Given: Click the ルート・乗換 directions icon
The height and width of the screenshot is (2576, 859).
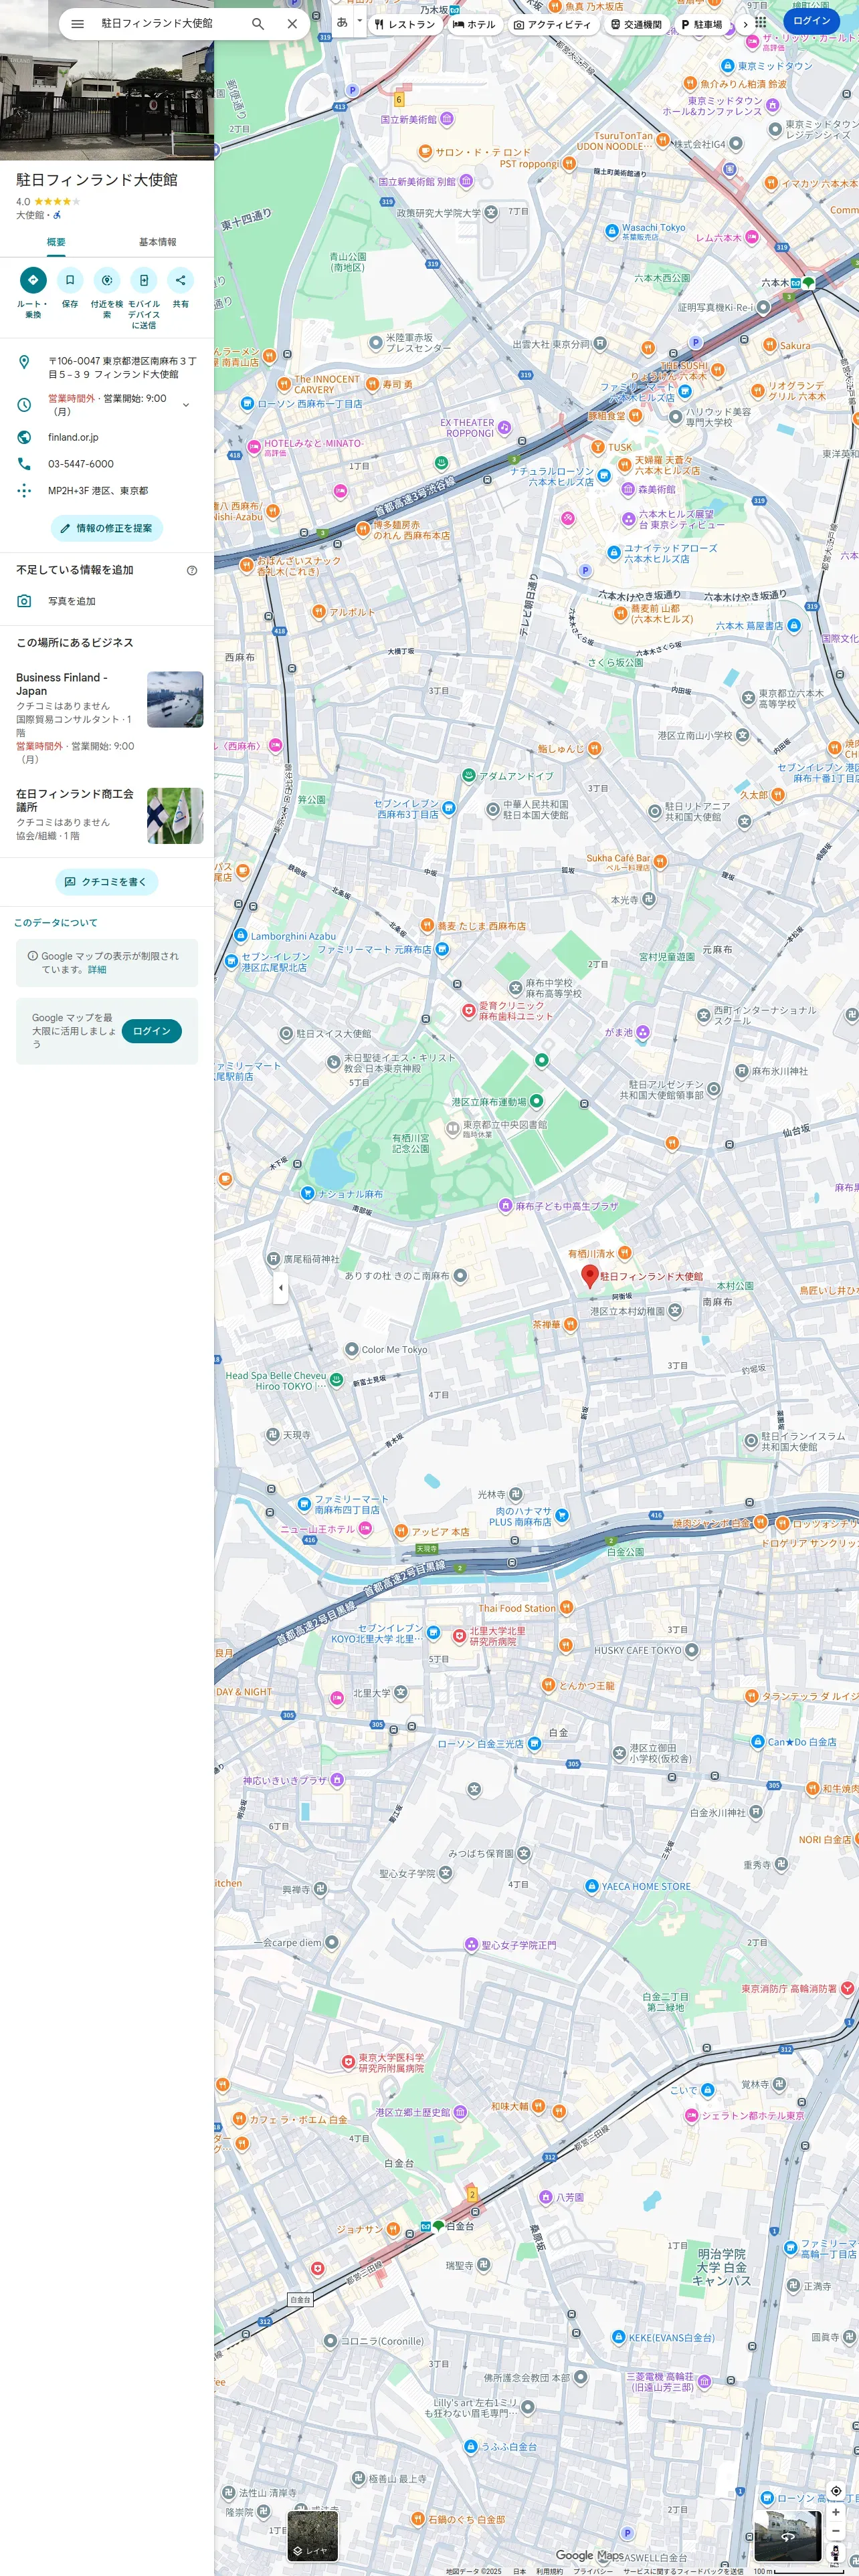Looking at the screenshot, I should click(33, 280).
